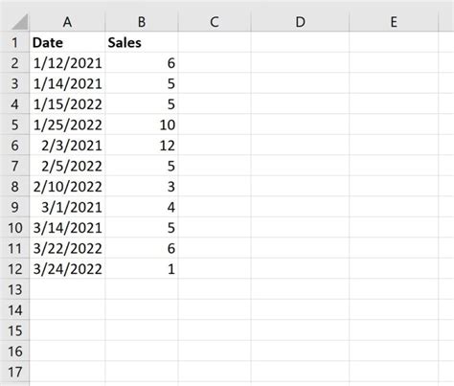Select cell with date 2/10/2022

pyautogui.click(x=67, y=186)
